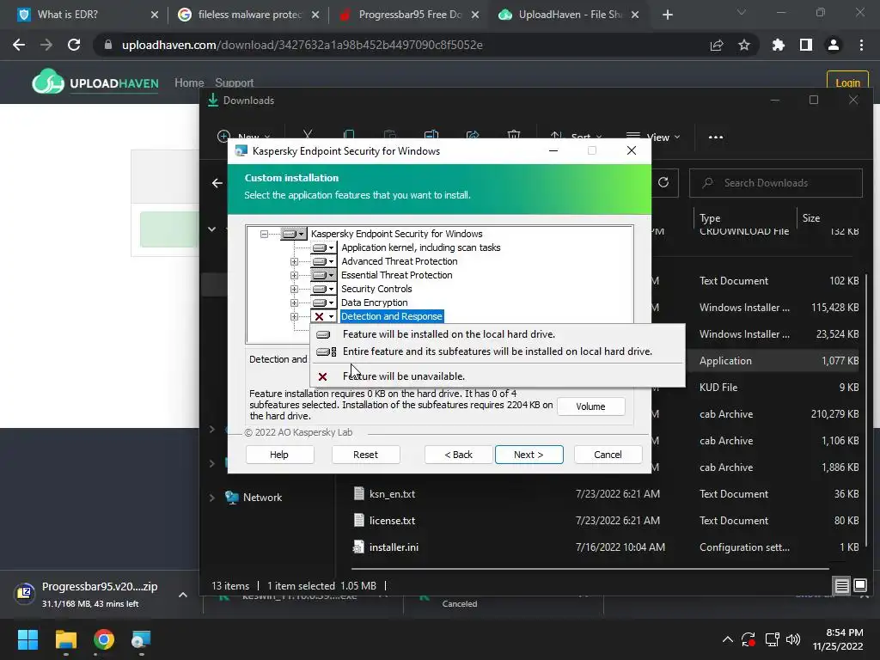Viewport: 880px width, 660px height.
Task: Open the Volume disk selection button
Action: (590, 406)
